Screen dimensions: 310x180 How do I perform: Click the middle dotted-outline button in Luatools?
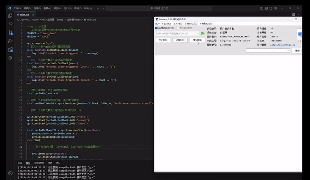click(x=180, y=40)
